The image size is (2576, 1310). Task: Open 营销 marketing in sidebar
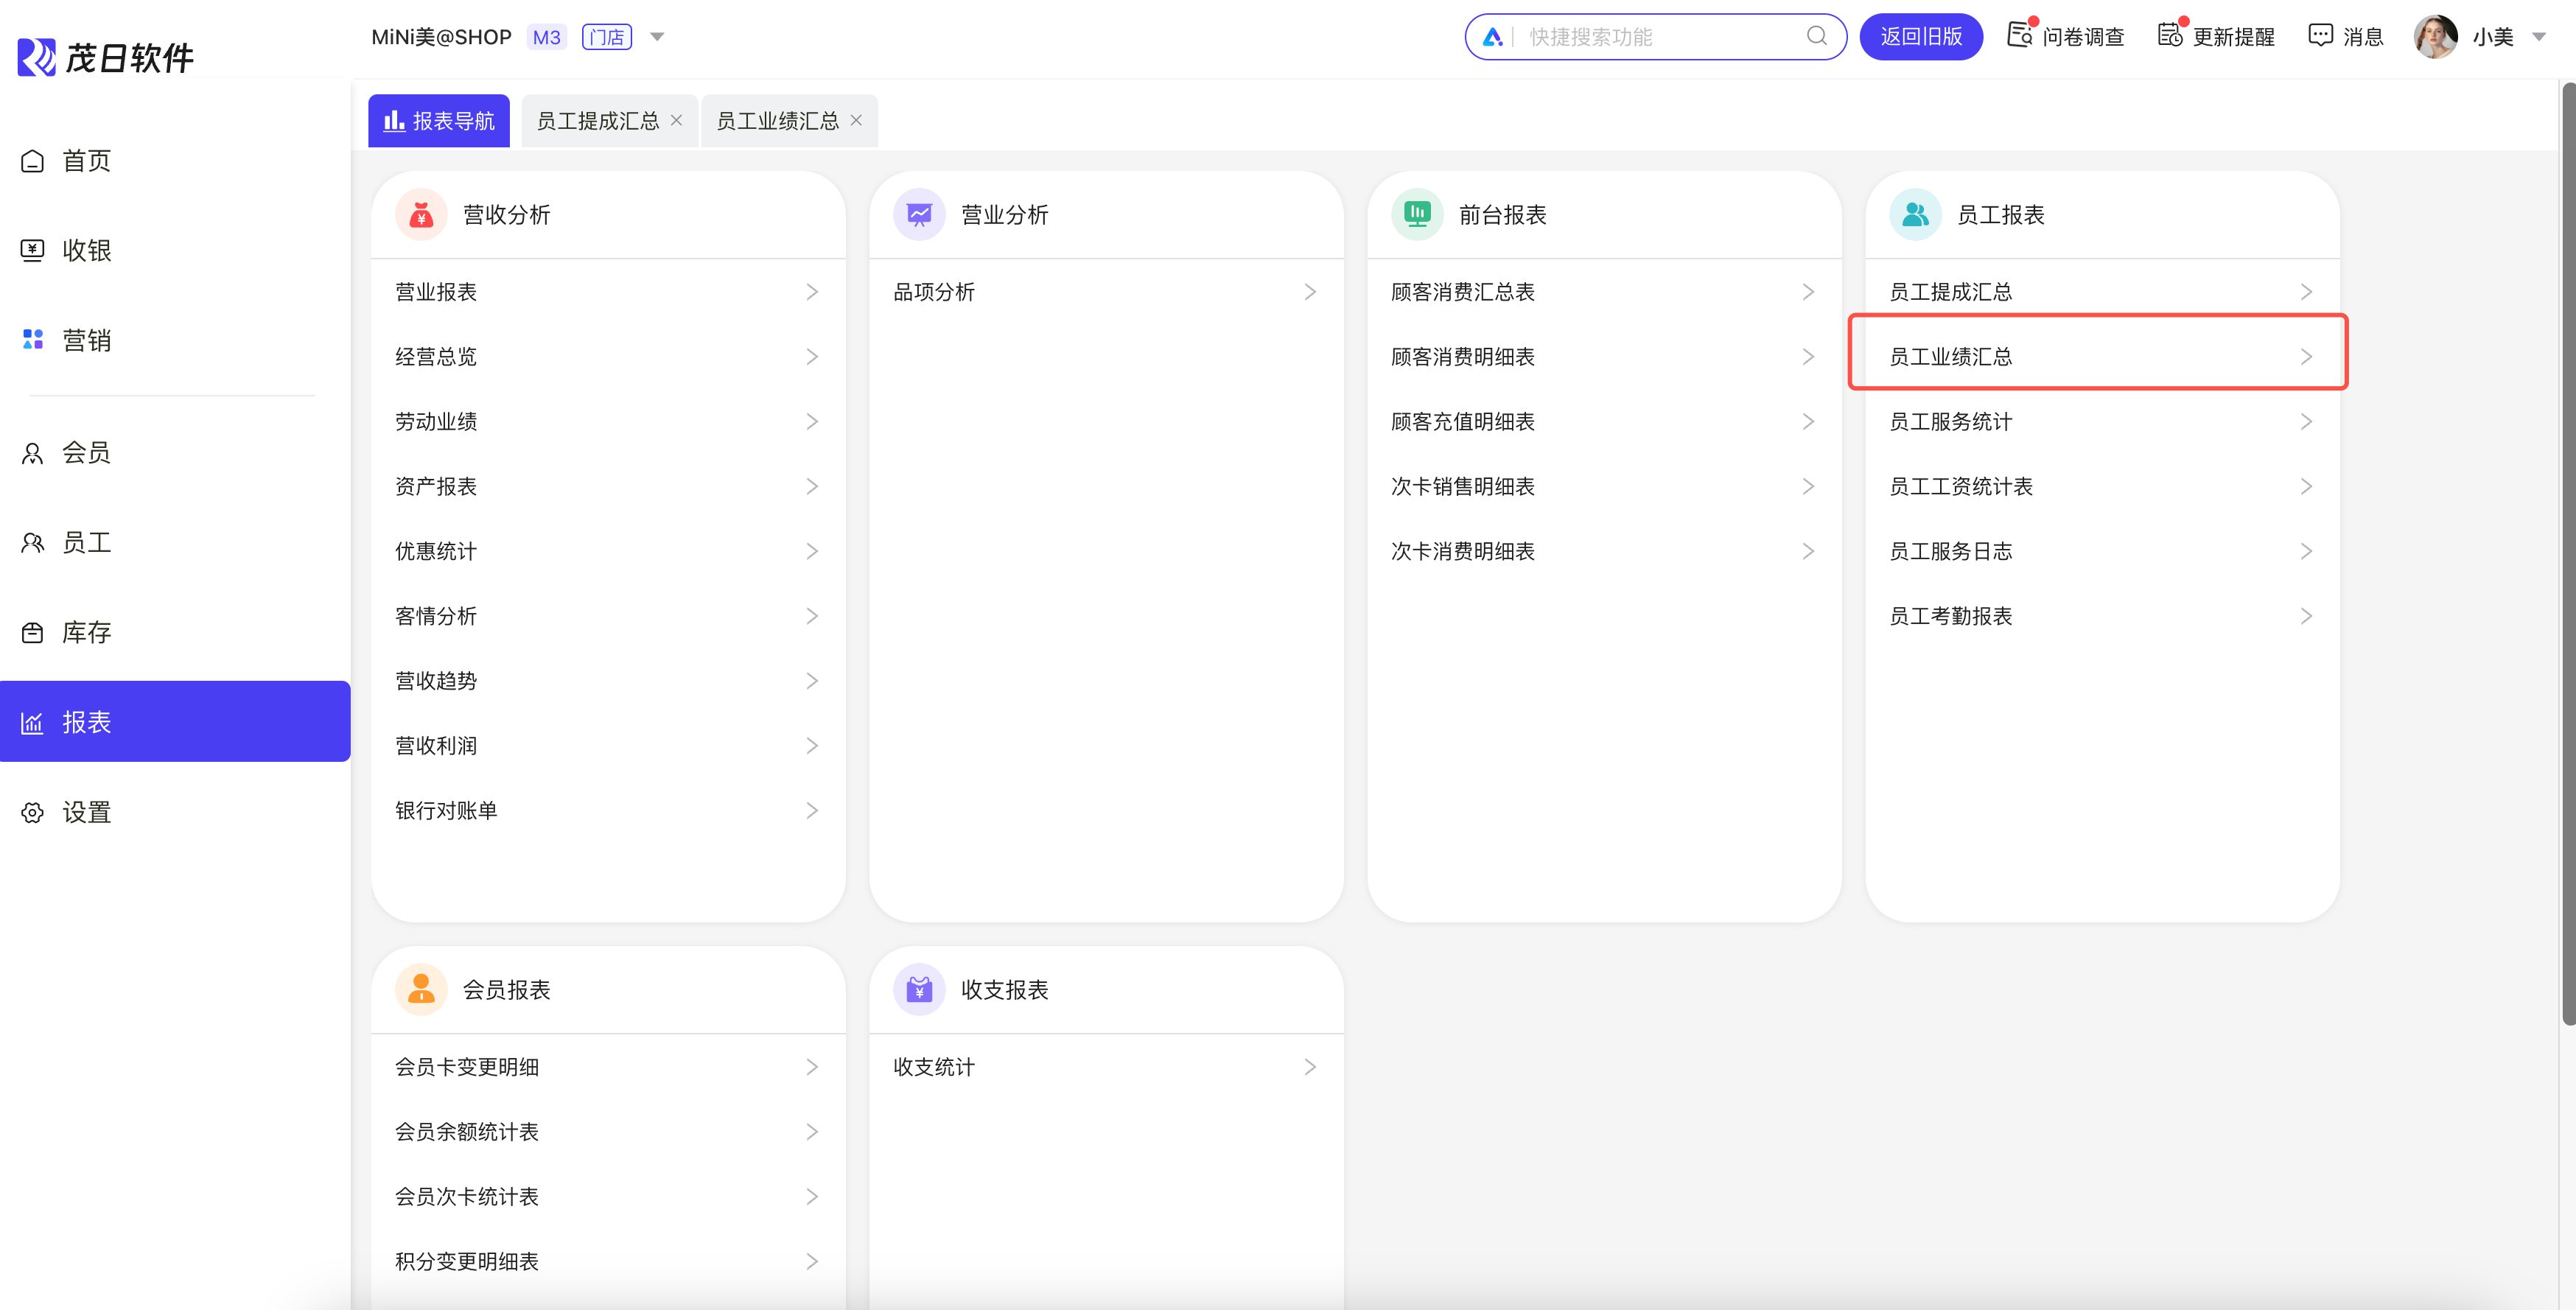coord(175,340)
